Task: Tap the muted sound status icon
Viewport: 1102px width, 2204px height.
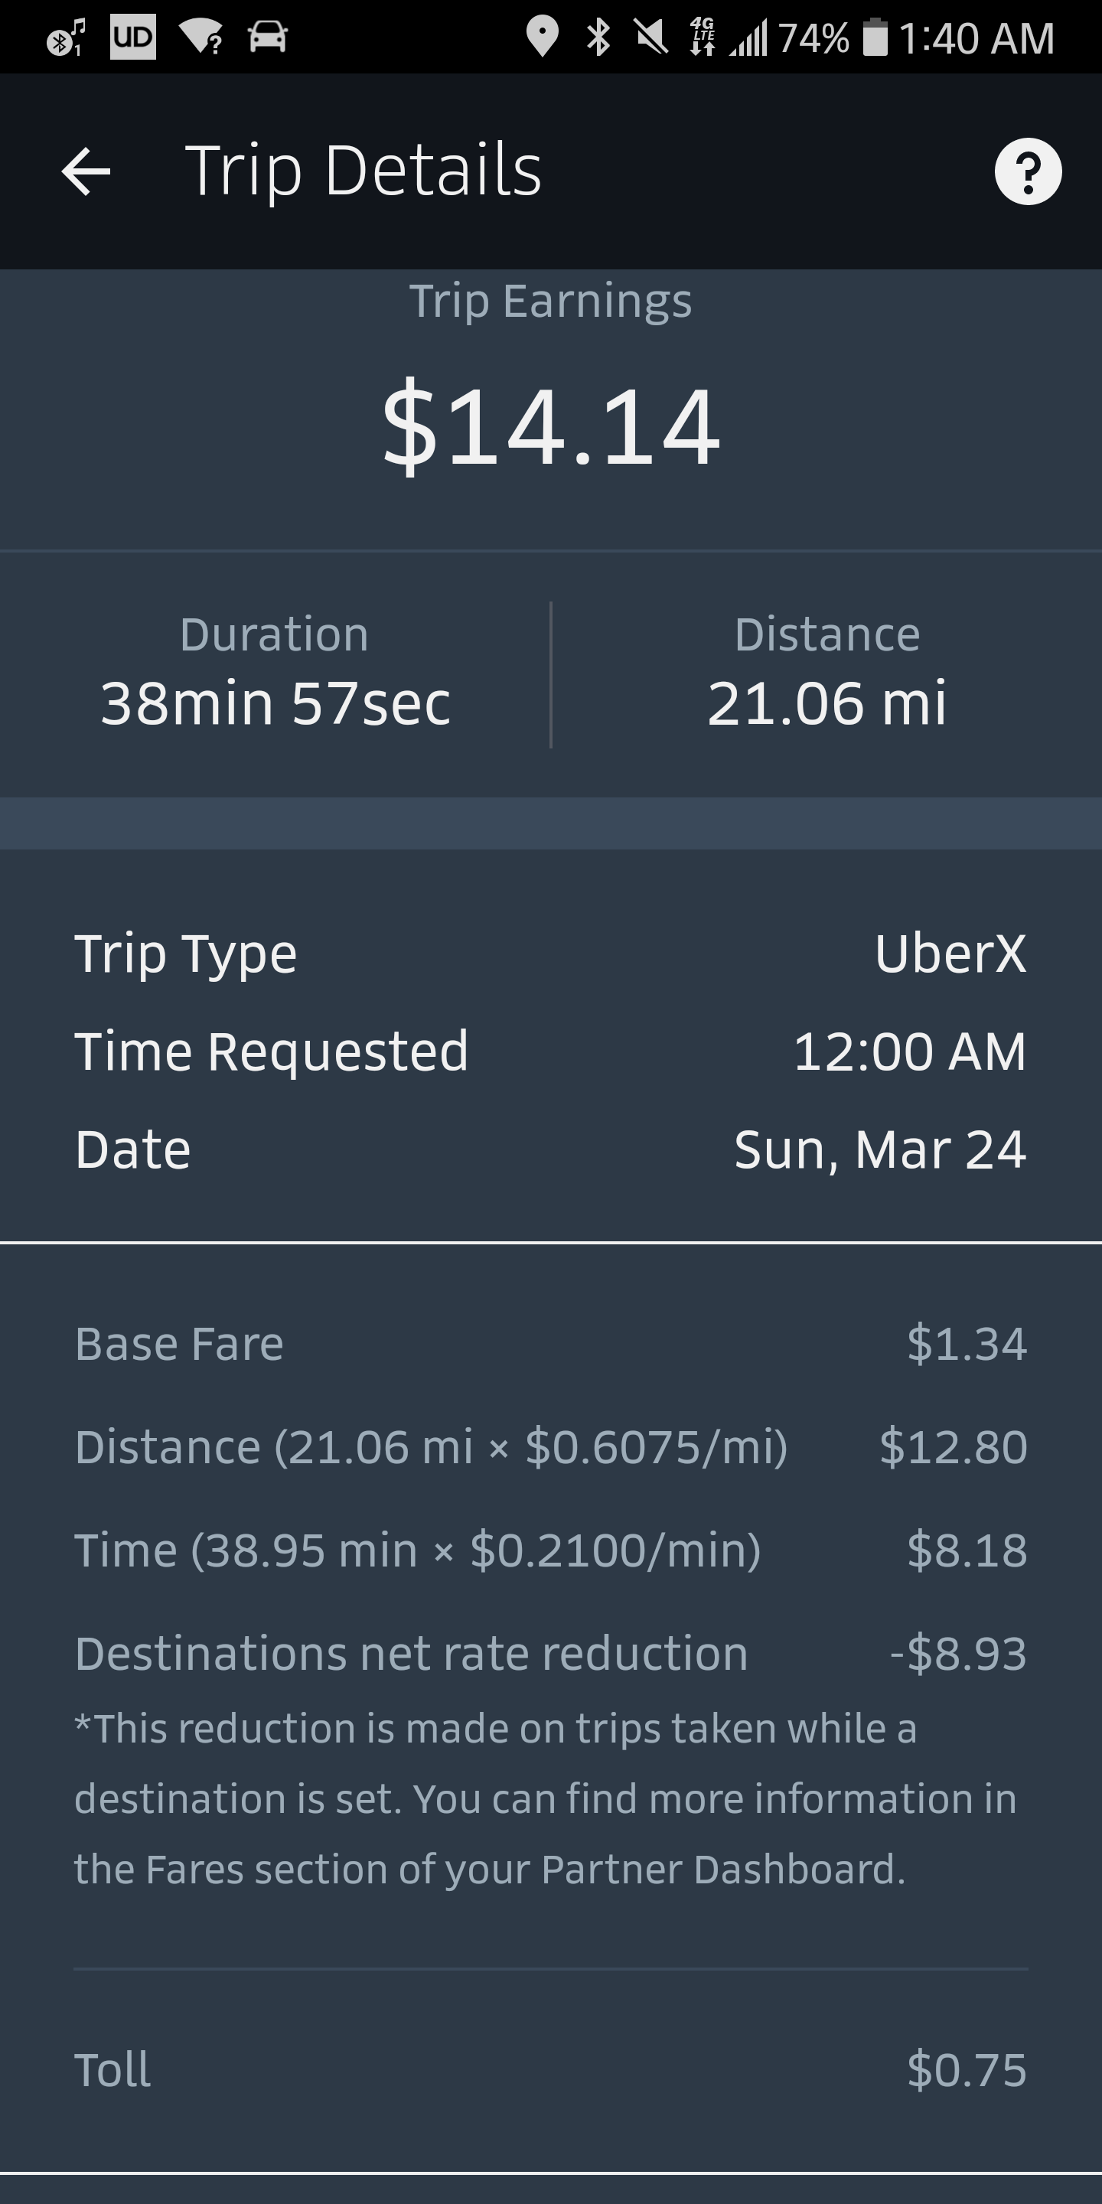Action: pyautogui.click(x=651, y=37)
